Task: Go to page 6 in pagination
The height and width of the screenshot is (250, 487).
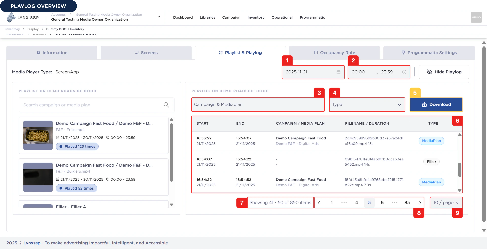Action: click(x=382, y=203)
